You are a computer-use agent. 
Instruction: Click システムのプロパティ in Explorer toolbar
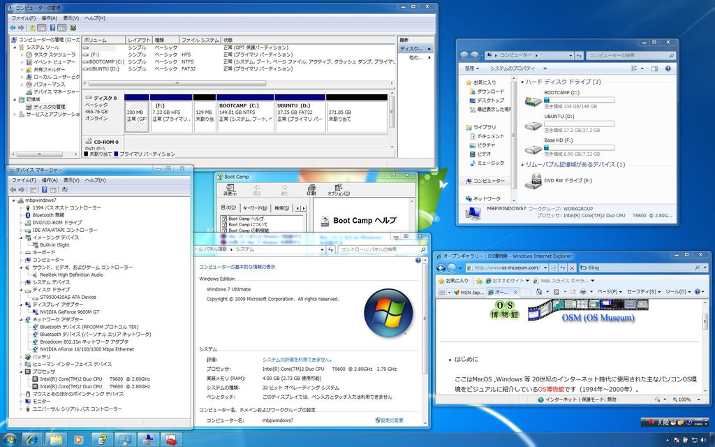pyautogui.click(x=512, y=68)
